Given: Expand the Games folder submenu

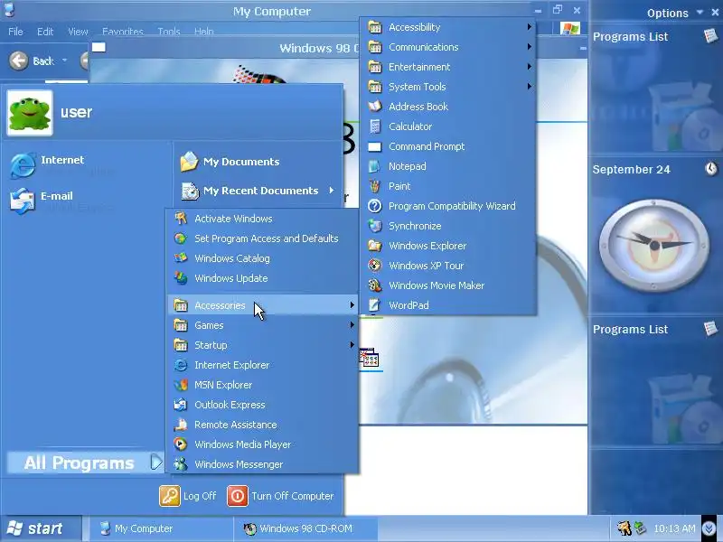Looking at the screenshot, I should tap(263, 325).
